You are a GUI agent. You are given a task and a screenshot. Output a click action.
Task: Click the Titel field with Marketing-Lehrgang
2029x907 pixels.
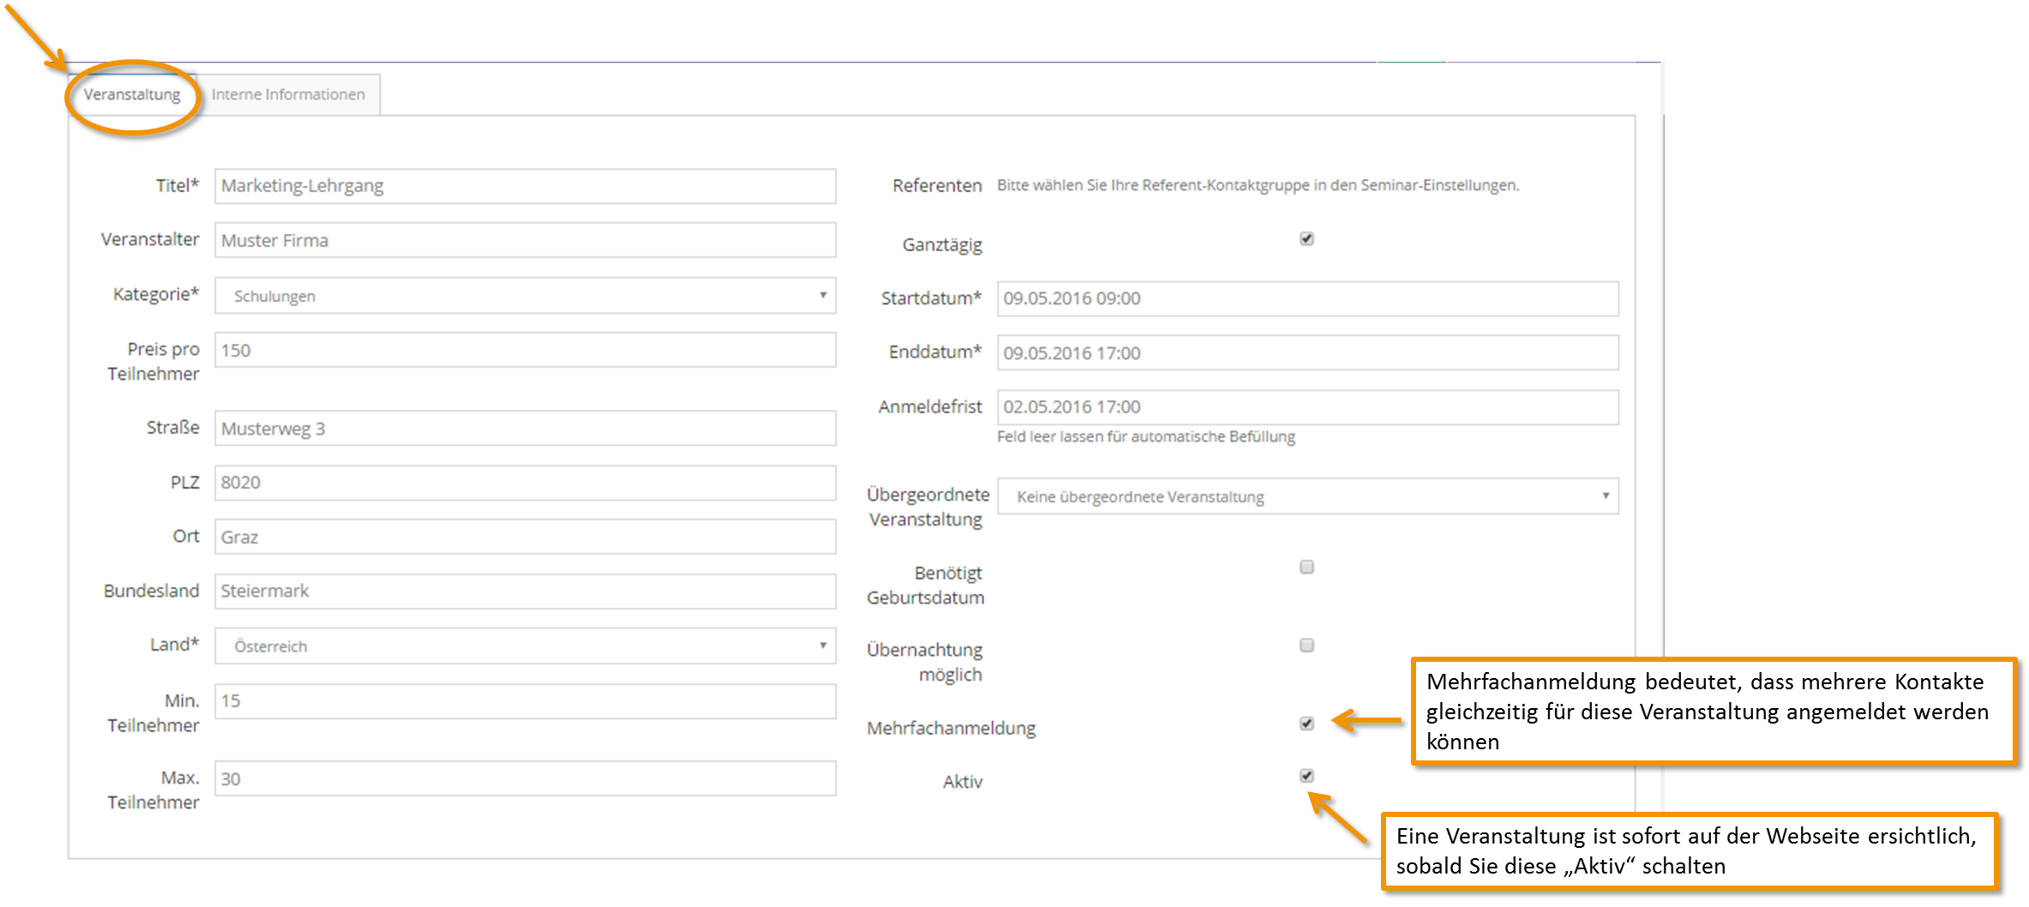point(525,186)
